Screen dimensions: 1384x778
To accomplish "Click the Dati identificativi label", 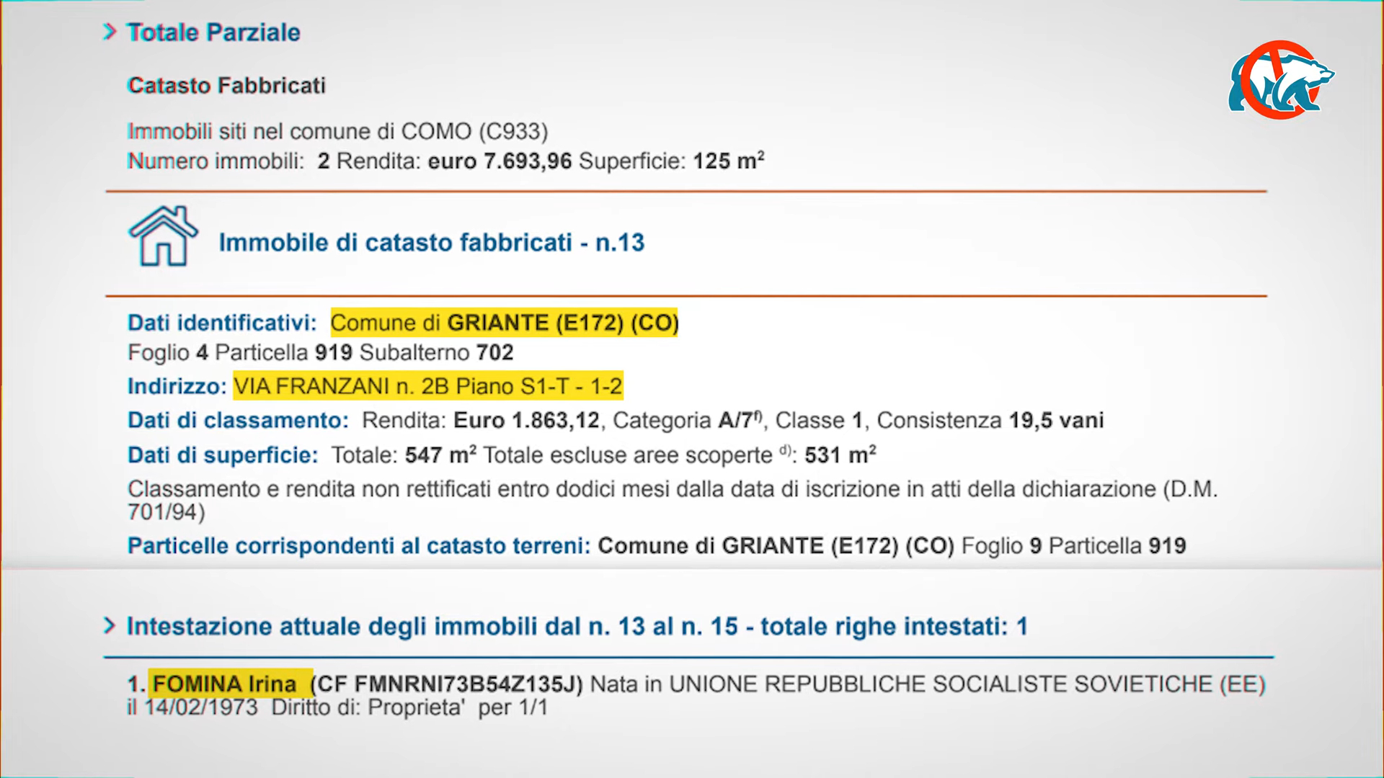I will pyautogui.click(x=222, y=323).
